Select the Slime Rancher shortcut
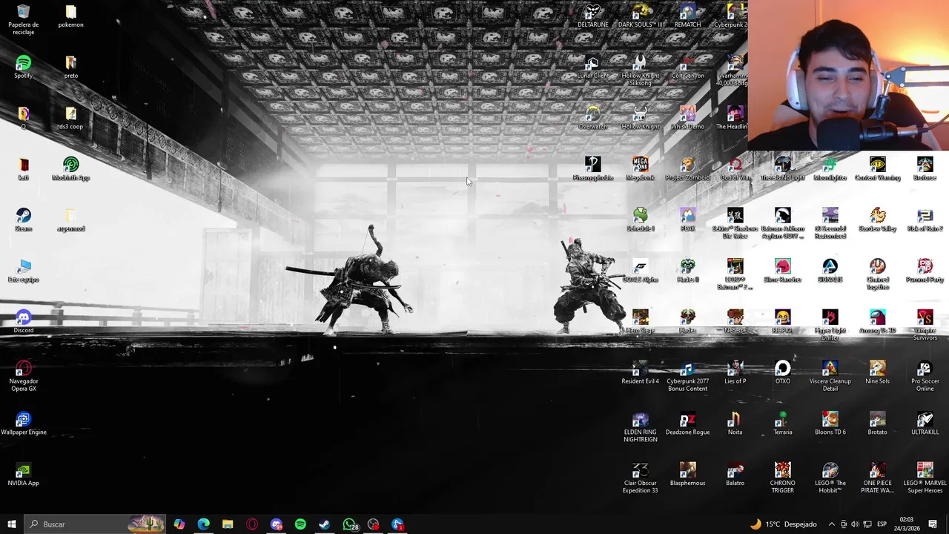The width and height of the screenshot is (949, 534). click(x=782, y=270)
